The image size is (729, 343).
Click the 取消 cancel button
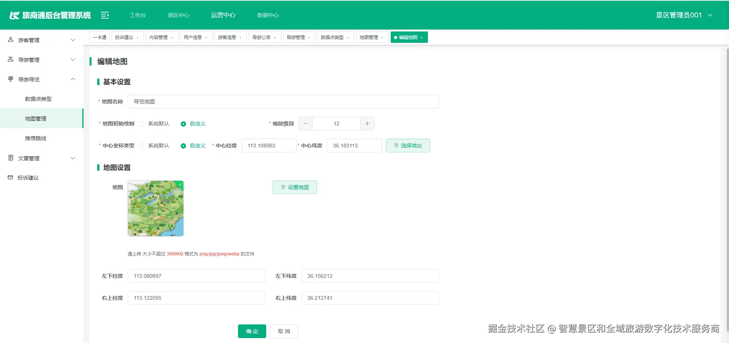(284, 331)
